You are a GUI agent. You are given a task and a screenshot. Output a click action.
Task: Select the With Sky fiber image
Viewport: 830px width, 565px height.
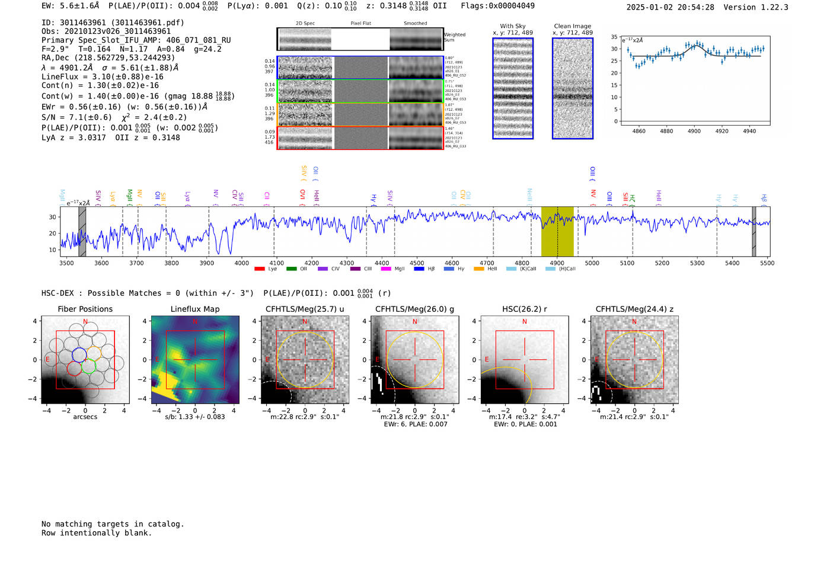coord(513,88)
